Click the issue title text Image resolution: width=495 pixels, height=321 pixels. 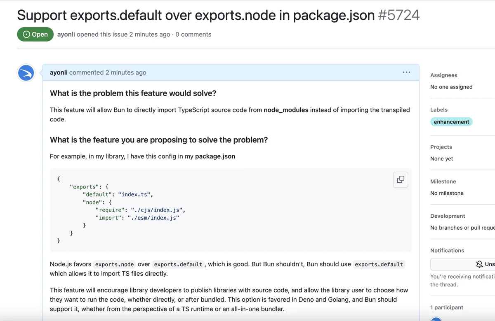click(x=196, y=15)
